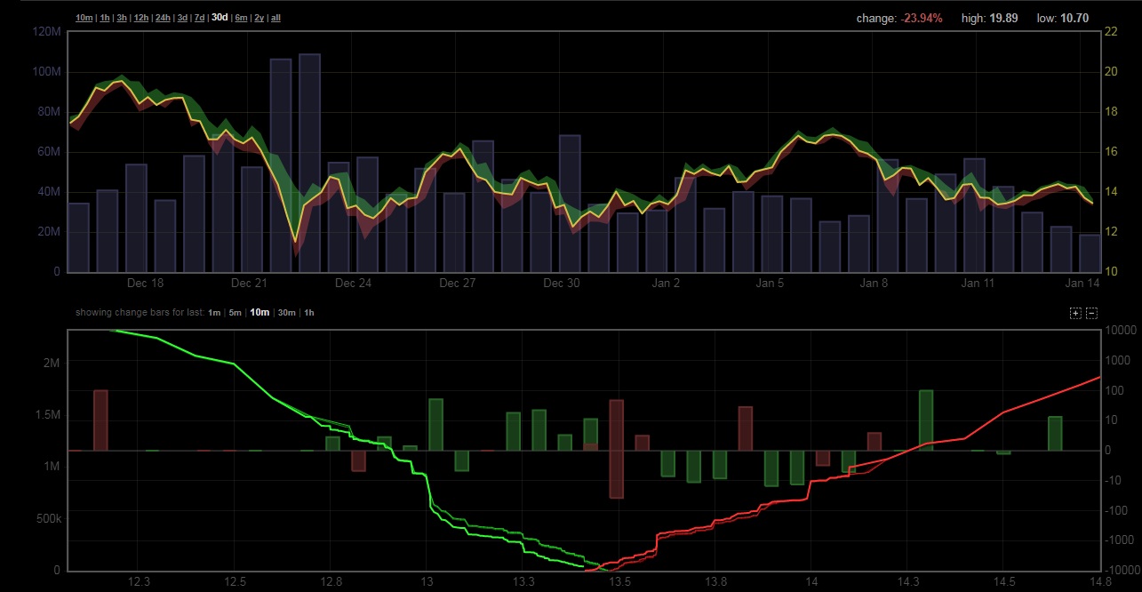Click the active 30d range option

(x=220, y=18)
